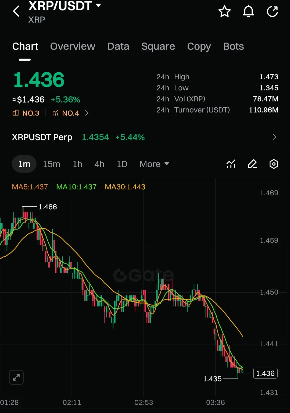Tap the 24h Low value 1.345
Image resolution: width=290 pixels, height=413 pixels.
[269, 88]
